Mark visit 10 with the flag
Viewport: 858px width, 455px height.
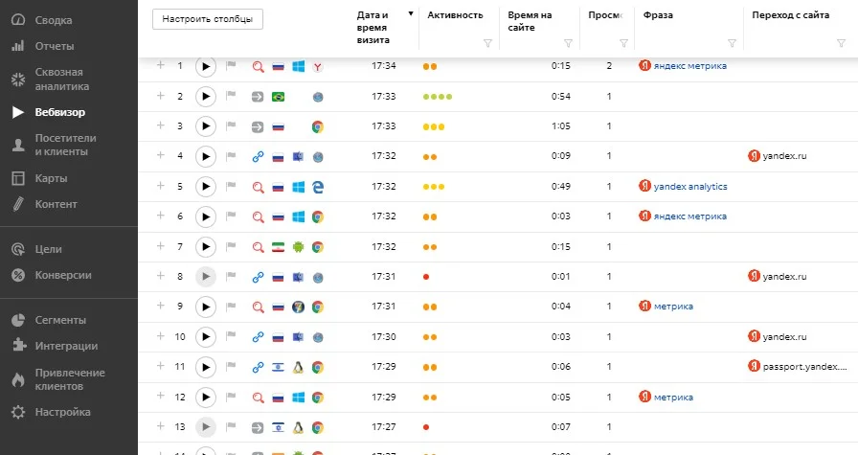pos(230,337)
